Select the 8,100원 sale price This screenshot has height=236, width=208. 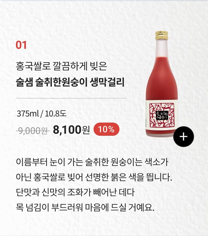click(71, 130)
